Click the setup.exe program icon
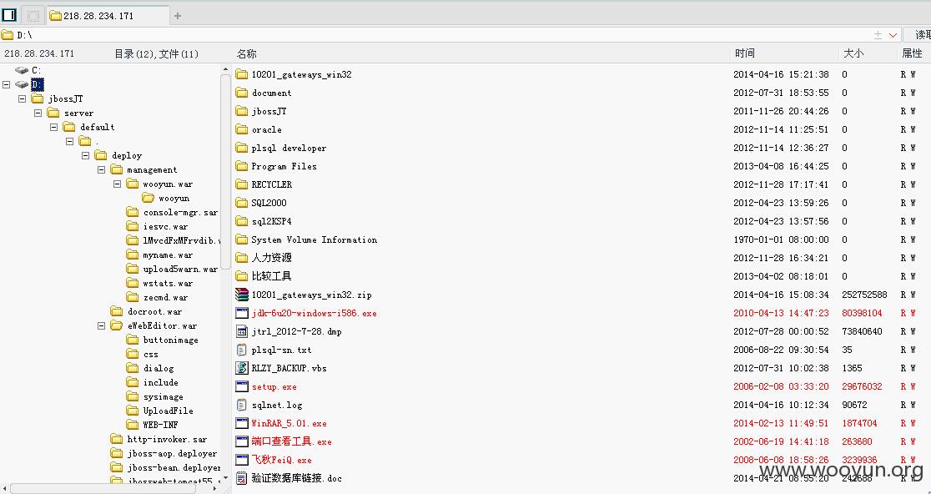 click(x=242, y=386)
